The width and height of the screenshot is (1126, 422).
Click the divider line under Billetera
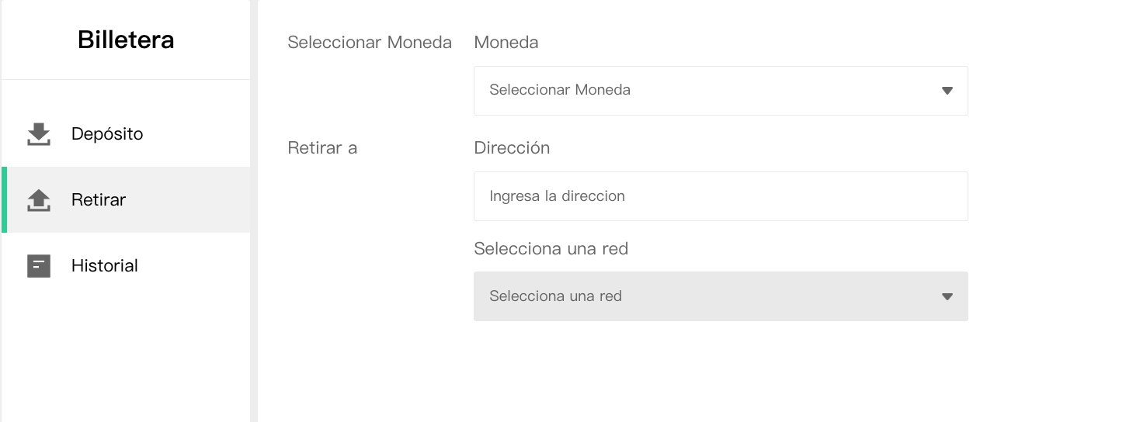point(126,79)
